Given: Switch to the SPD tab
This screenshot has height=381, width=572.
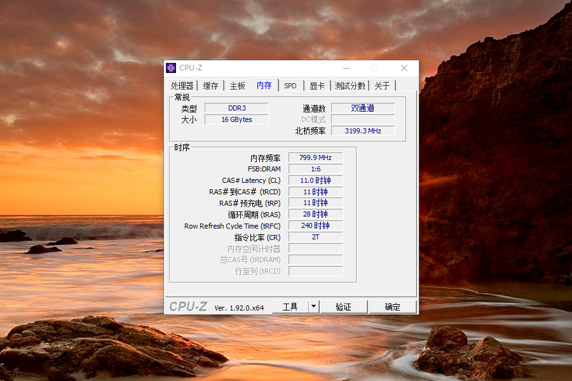Looking at the screenshot, I should point(290,86).
